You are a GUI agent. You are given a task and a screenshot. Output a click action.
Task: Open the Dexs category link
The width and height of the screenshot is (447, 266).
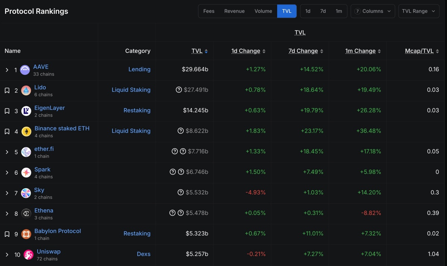(143, 254)
